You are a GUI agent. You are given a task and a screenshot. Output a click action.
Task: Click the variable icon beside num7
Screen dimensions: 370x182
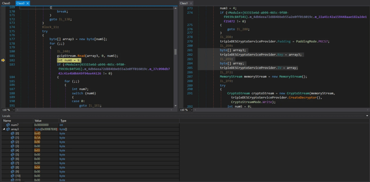point(8,125)
